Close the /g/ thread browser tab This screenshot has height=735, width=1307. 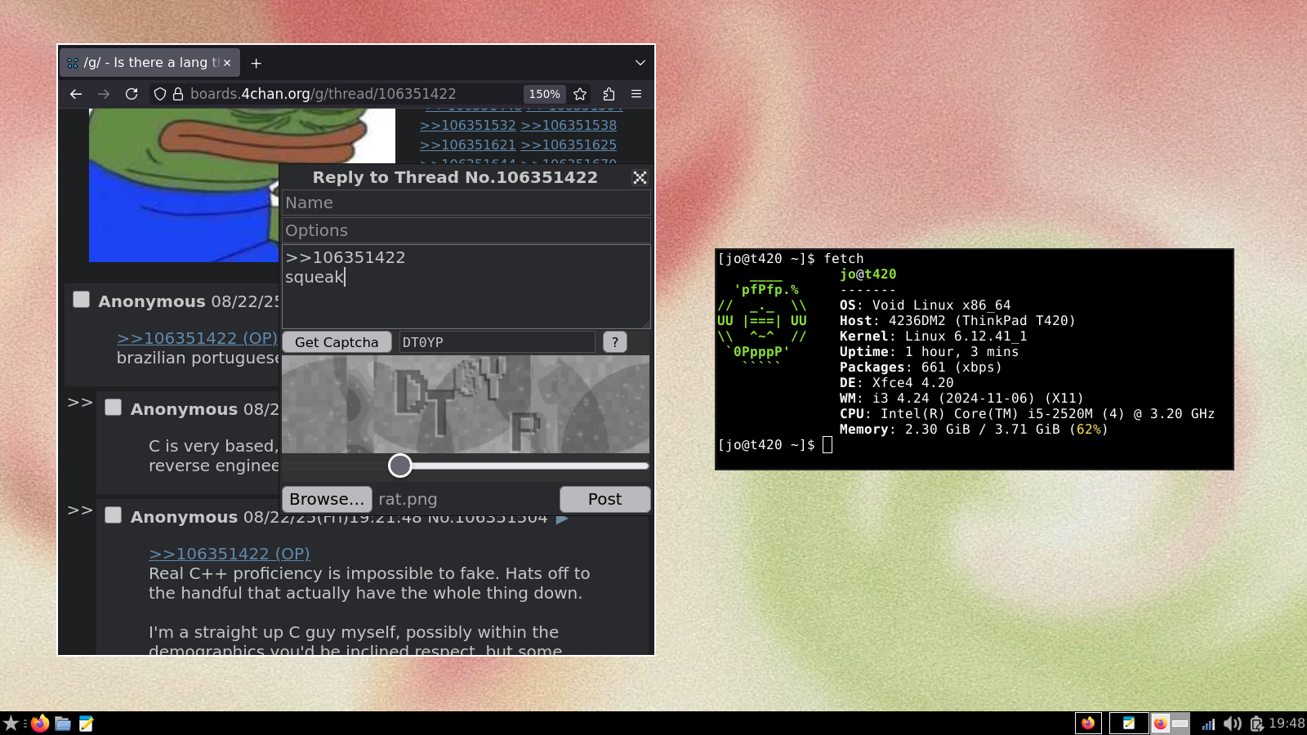[227, 63]
